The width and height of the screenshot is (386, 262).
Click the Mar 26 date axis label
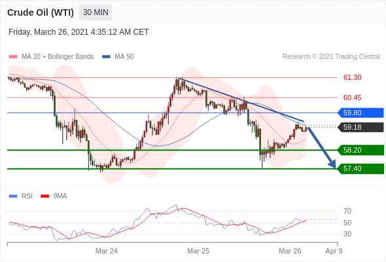pyautogui.click(x=290, y=251)
